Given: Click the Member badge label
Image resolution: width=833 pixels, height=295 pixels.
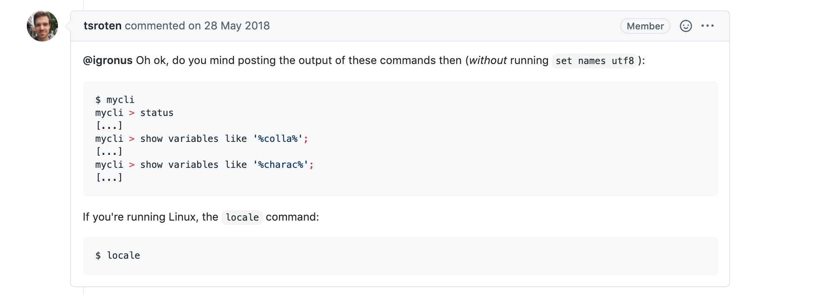Looking at the screenshot, I should [645, 26].
